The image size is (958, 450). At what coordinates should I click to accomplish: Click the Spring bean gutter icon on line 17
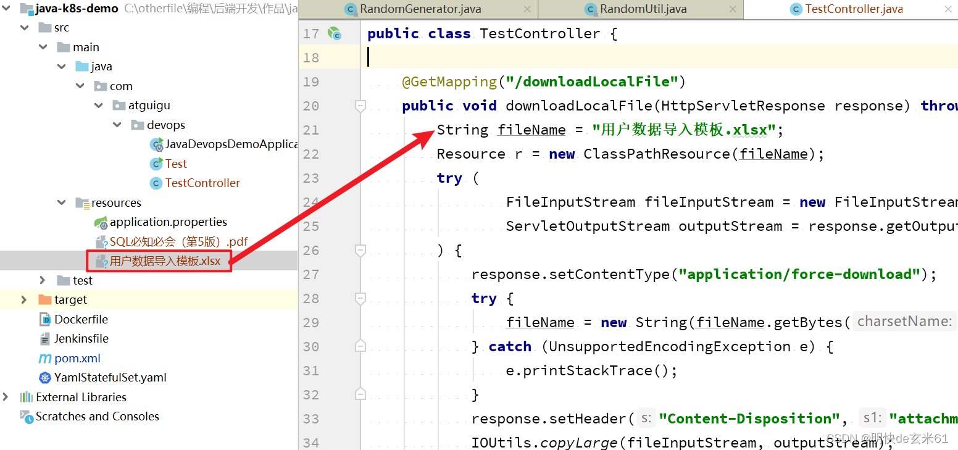(x=334, y=33)
